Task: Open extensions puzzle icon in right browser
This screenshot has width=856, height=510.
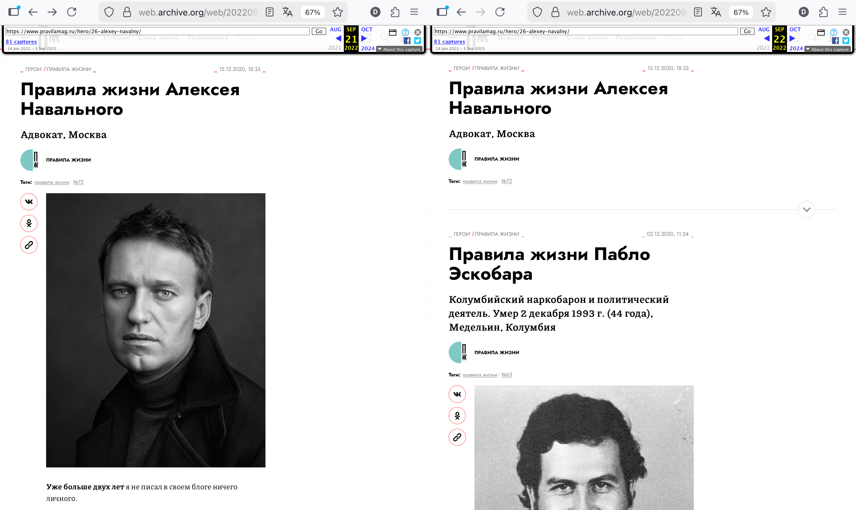Action: coord(823,12)
